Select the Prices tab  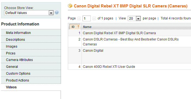(31, 53)
